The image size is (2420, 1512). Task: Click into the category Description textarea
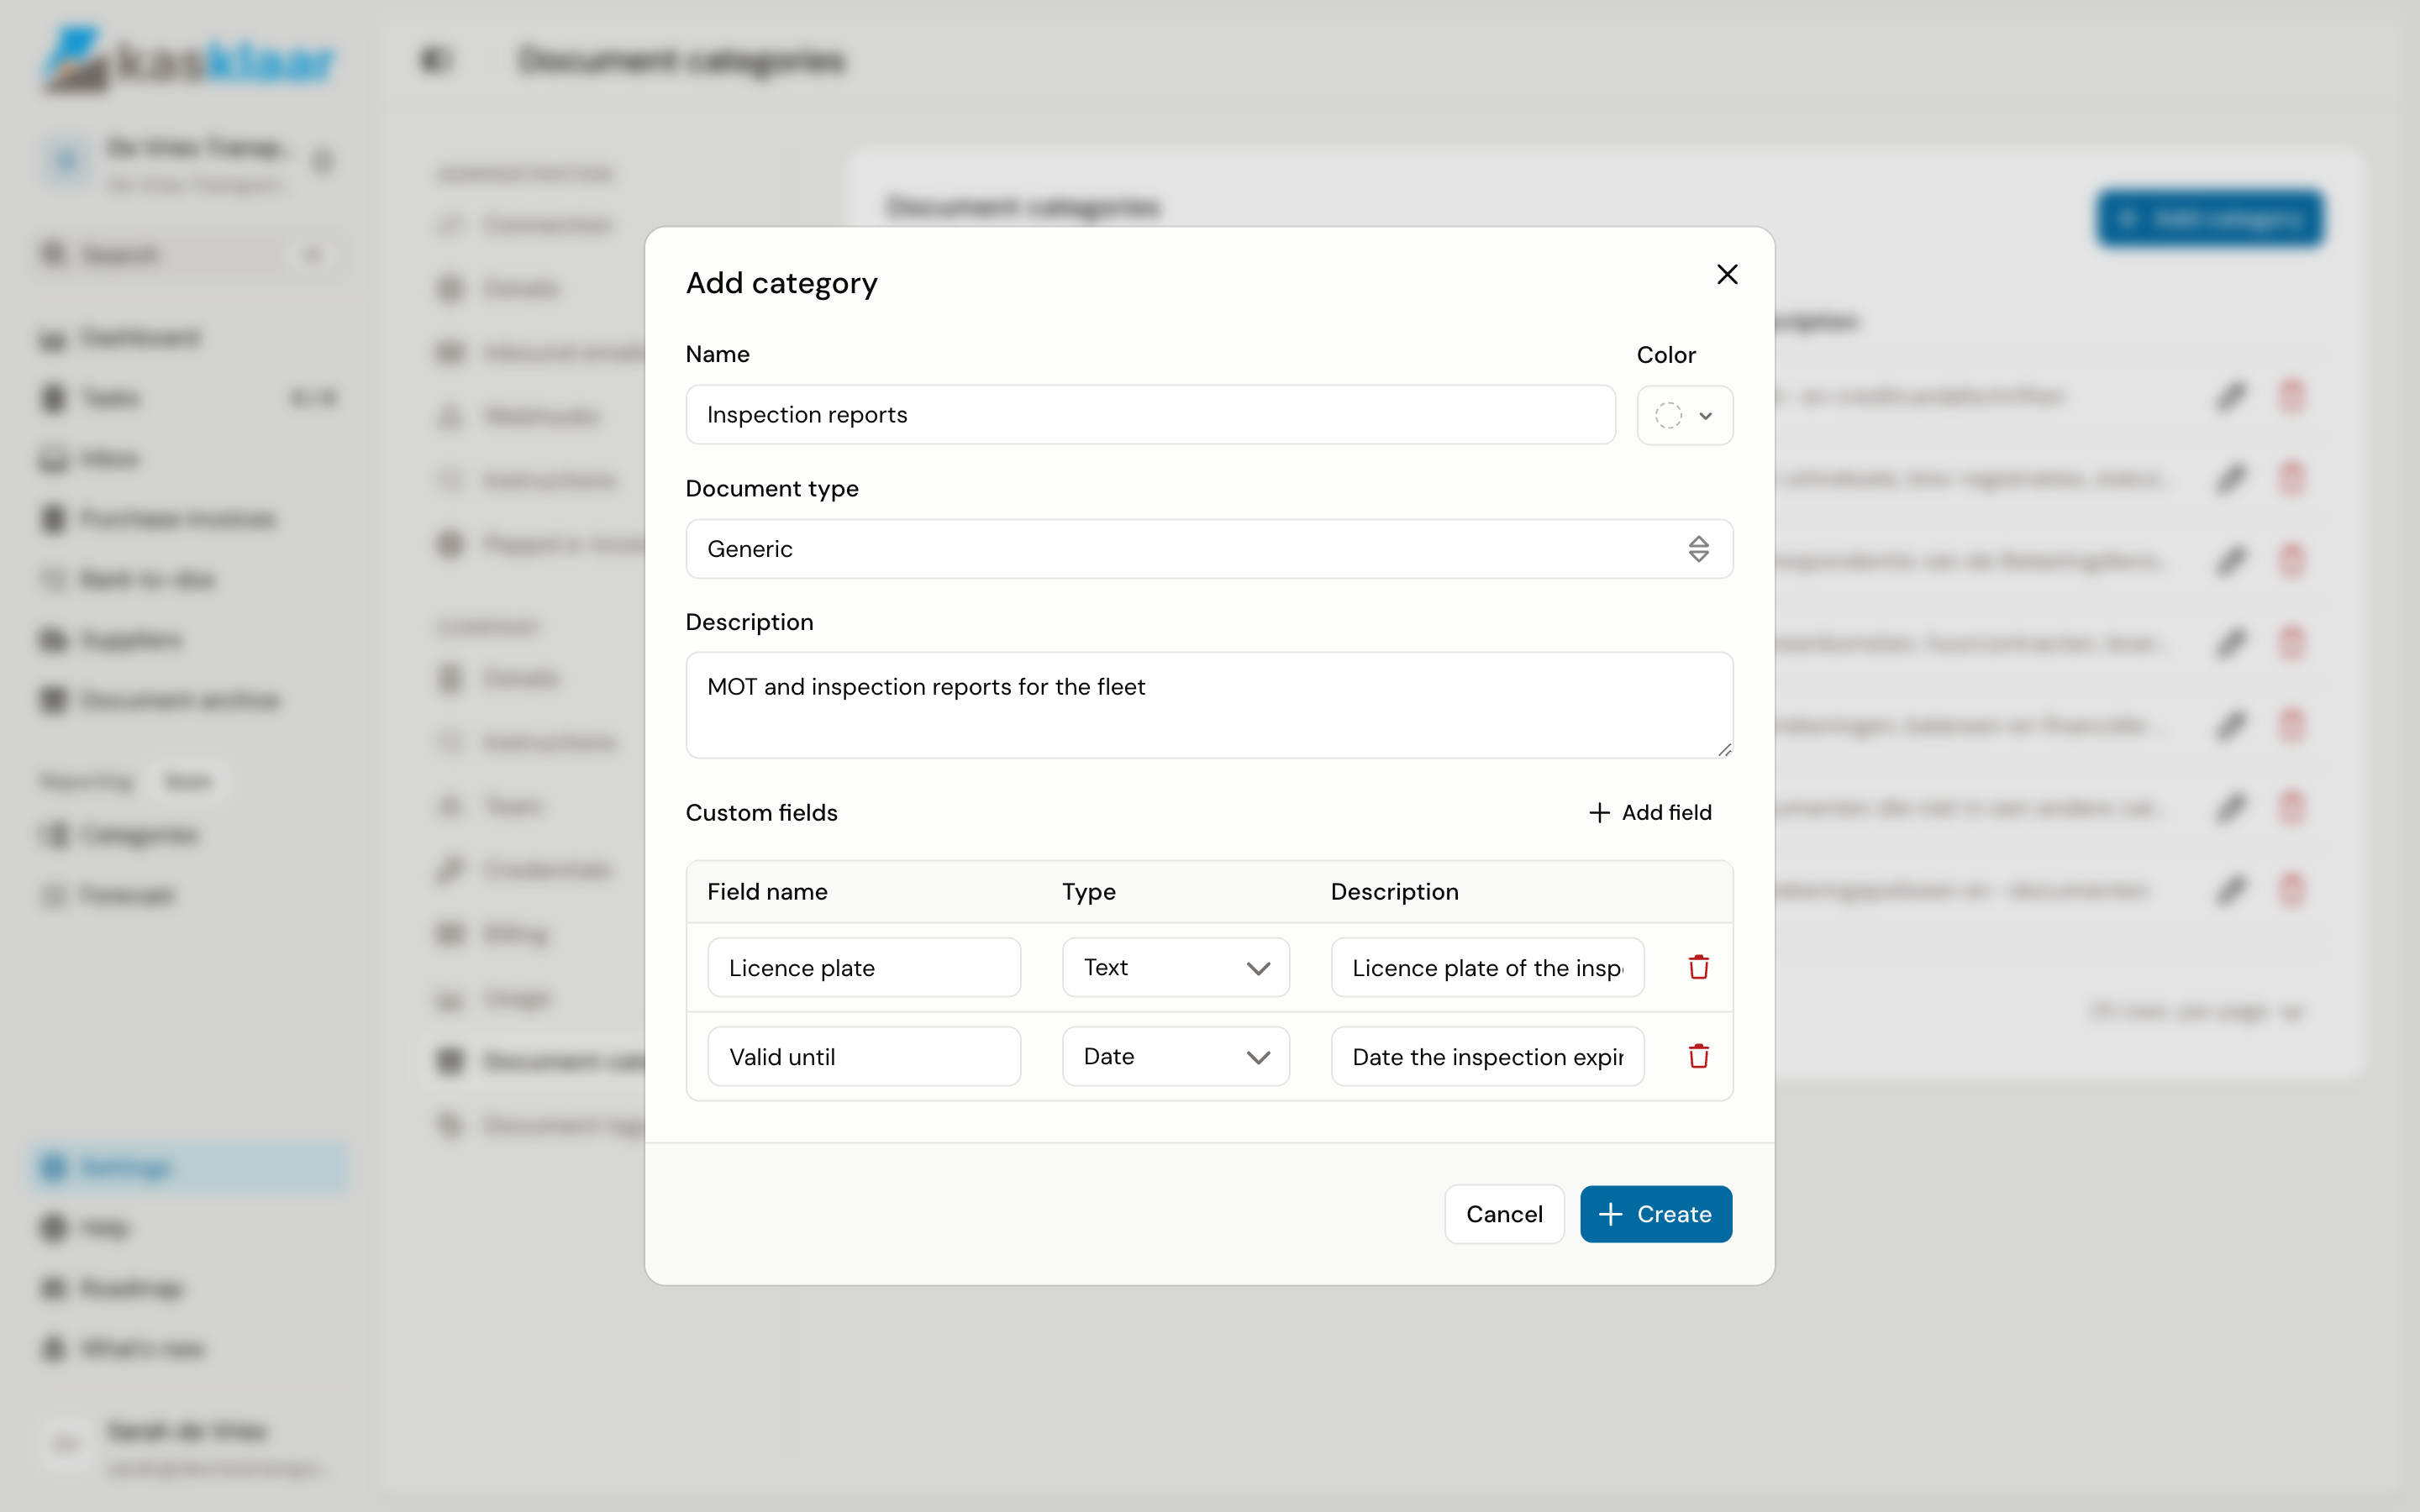click(x=1209, y=705)
